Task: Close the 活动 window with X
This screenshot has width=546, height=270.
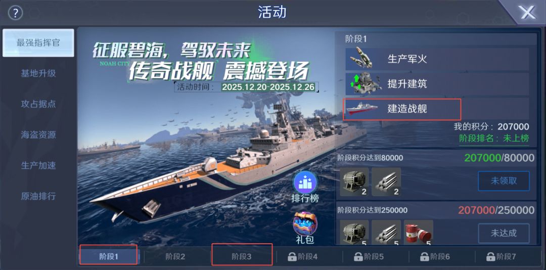Action: (x=528, y=13)
